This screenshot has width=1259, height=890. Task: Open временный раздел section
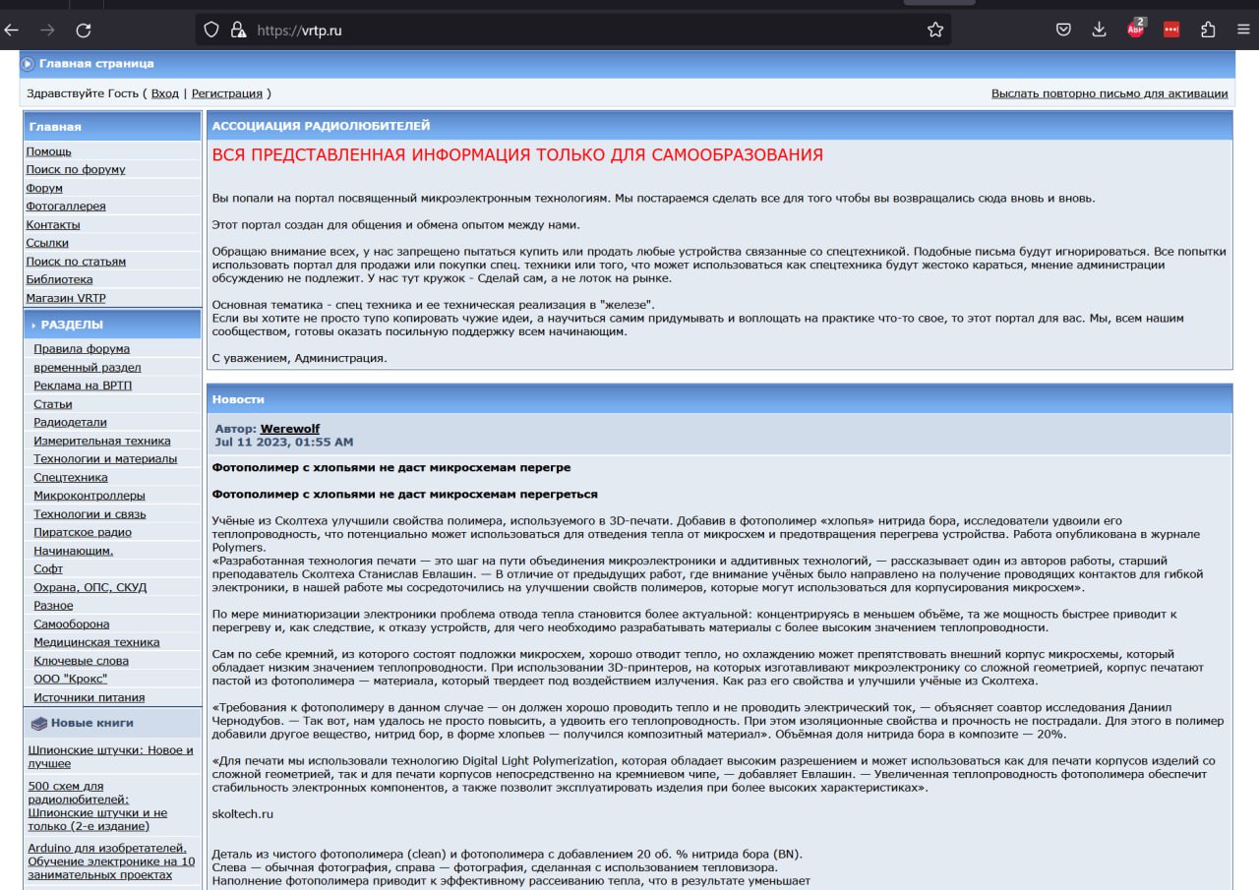coord(88,368)
